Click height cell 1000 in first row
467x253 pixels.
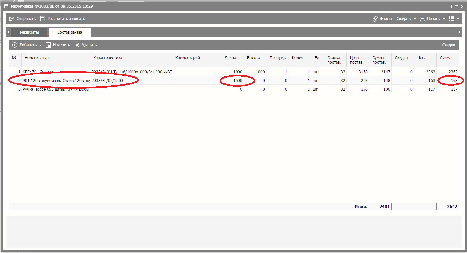coord(255,72)
